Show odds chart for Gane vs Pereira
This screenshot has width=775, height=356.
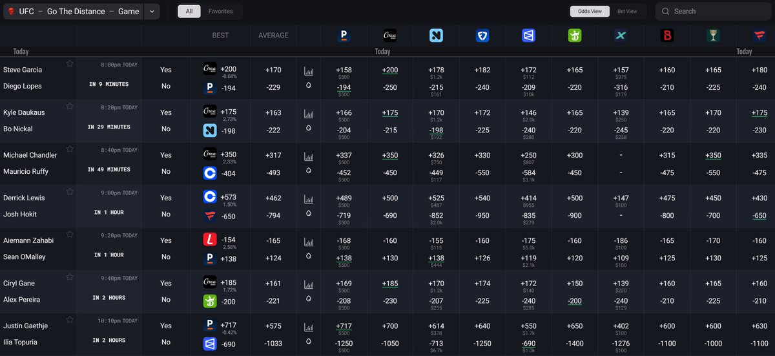coord(309,284)
